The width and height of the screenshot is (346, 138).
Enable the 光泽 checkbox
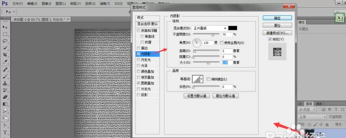(138, 66)
